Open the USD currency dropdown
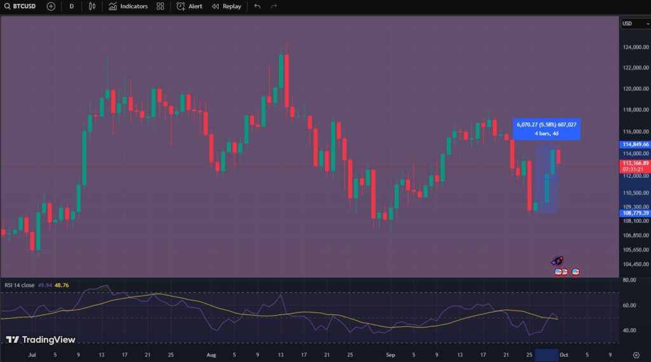Image resolution: width=651 pixels, height=362 pixels. [x=636, y=23]
